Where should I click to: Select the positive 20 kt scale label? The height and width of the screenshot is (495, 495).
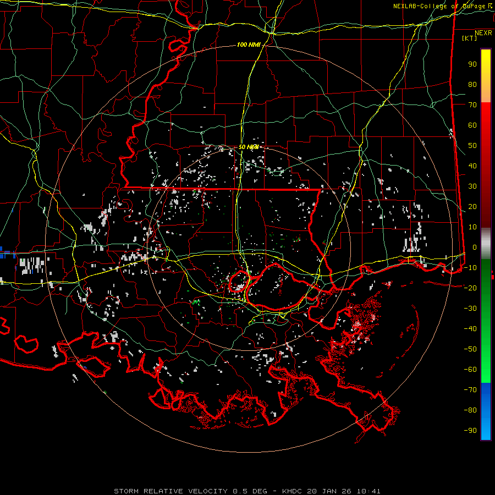pyautogui.click(x=472, y=206)
